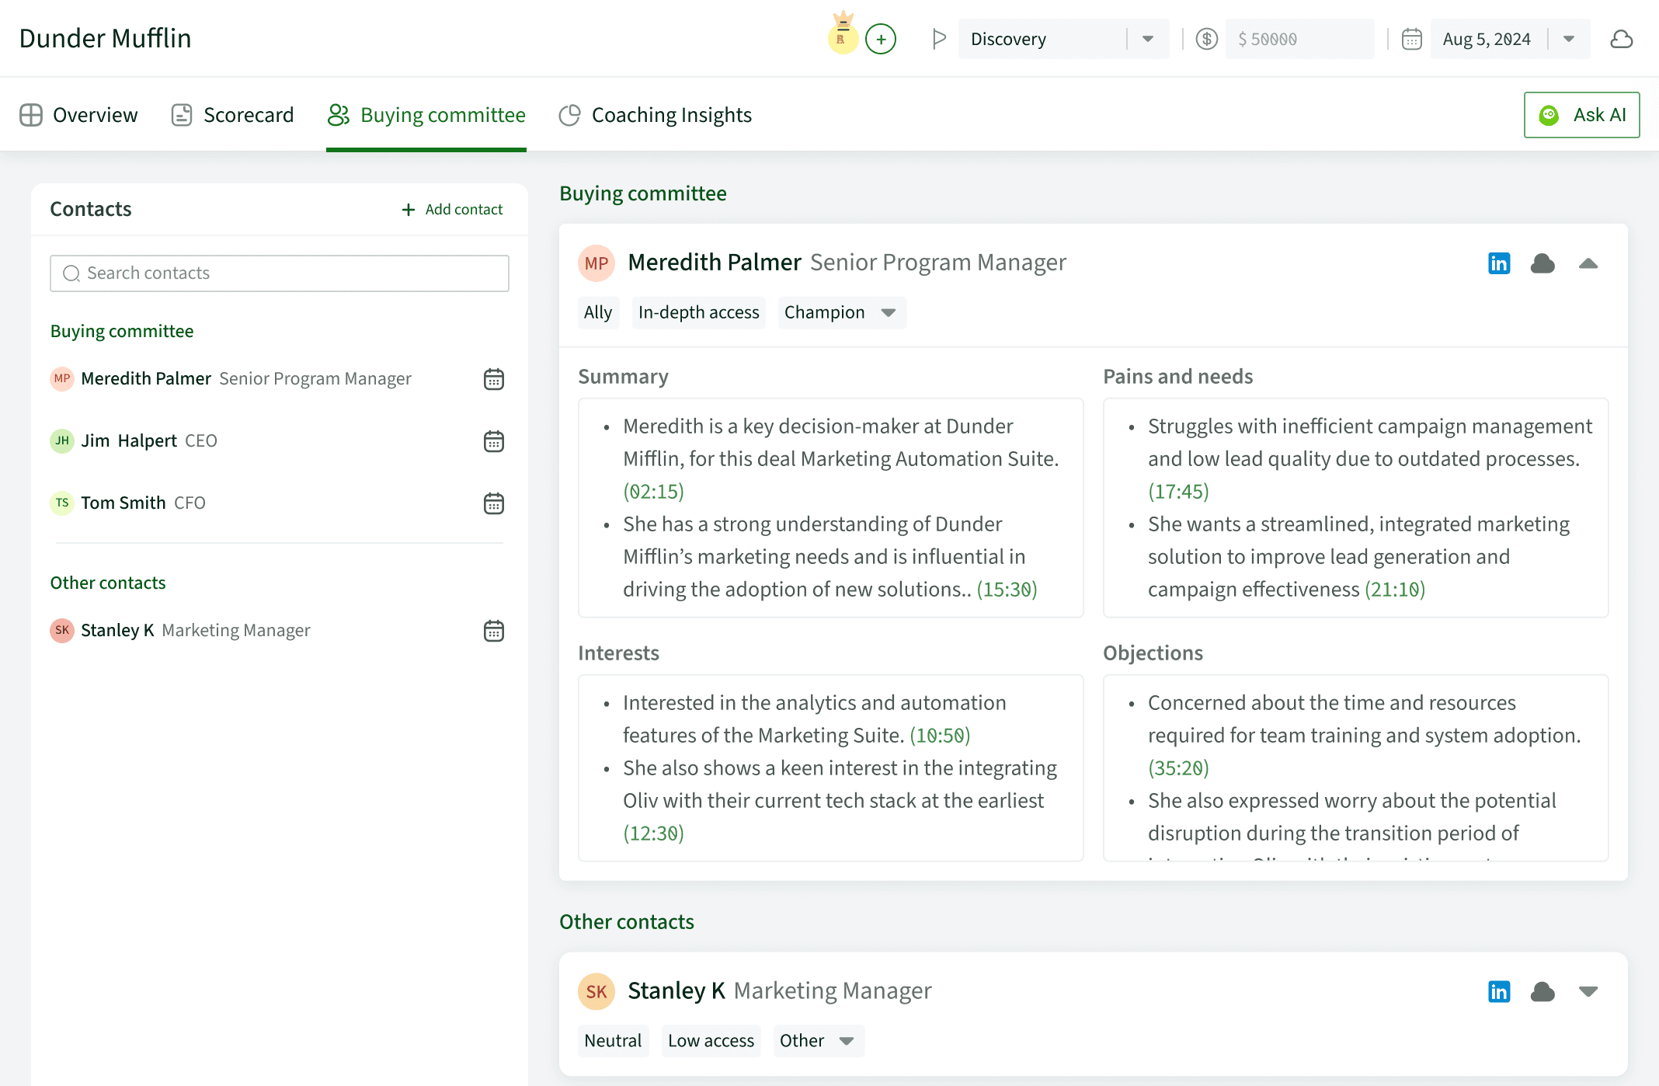Open the Aug 5, 2024 date dropdown

1569,39
